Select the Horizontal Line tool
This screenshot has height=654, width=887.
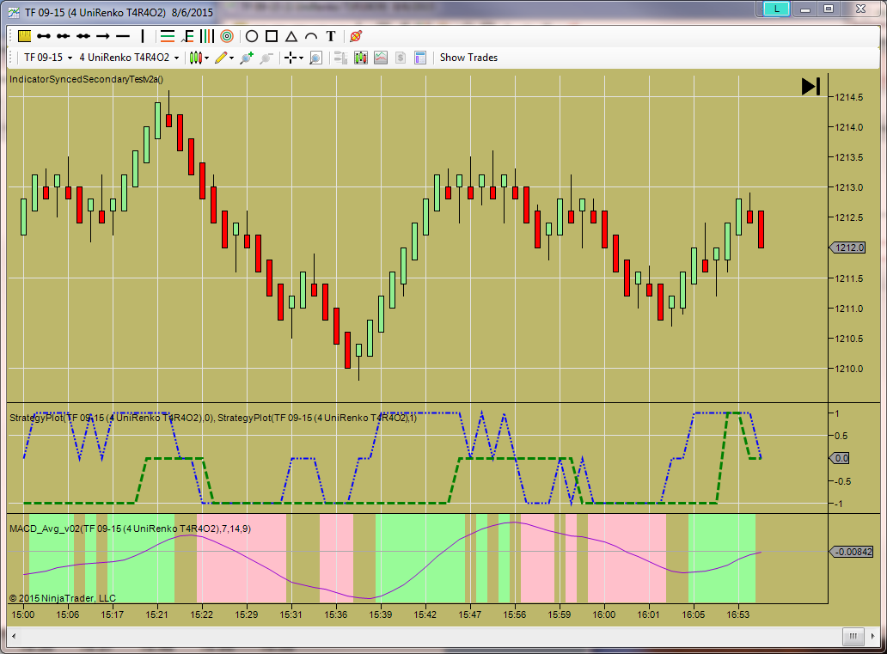[x=123, y=36]
